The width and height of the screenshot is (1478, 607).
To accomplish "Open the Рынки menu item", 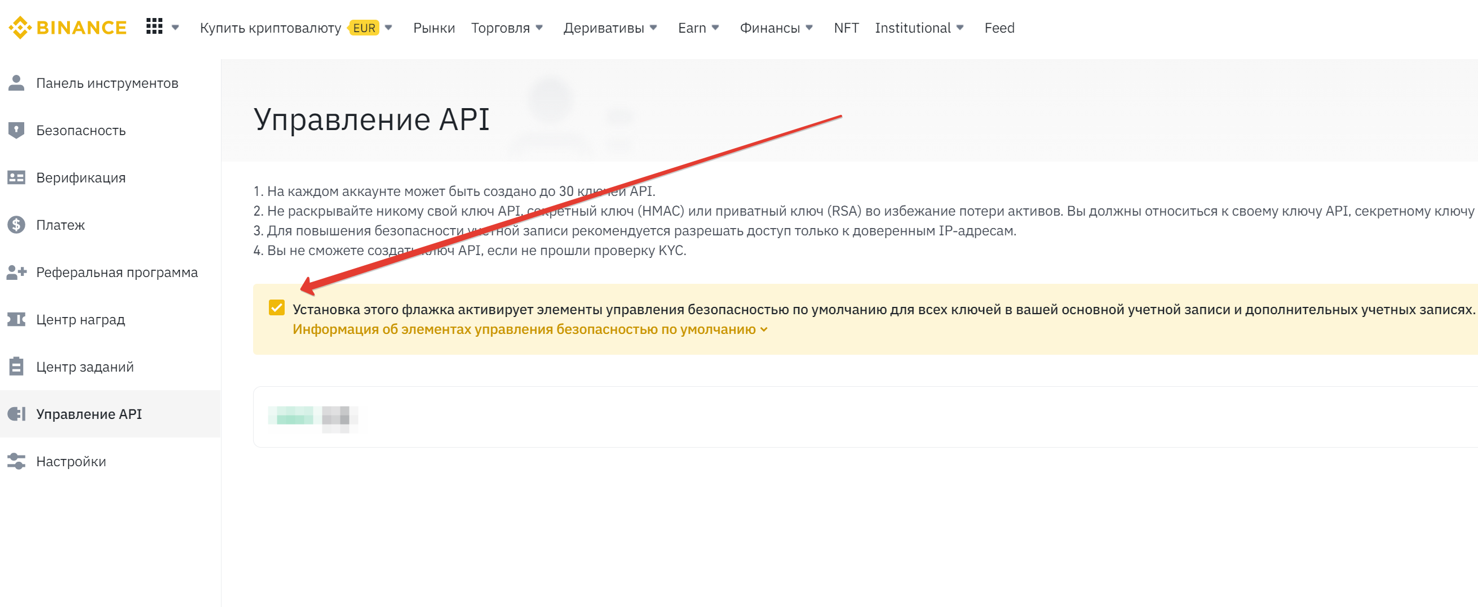I will click(x=434, y=28).
